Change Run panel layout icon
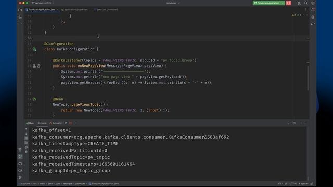This screenshot has width=333, height=187. (x=294, y=123)
